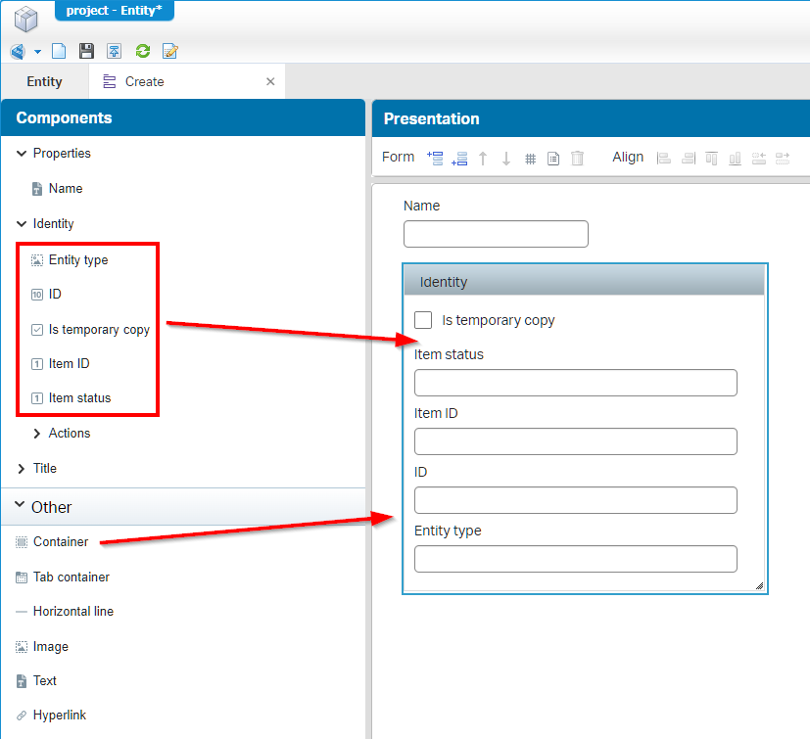810x739 pixels.
Task: Click the move up arrow icon
Action: tap(483, 159)
